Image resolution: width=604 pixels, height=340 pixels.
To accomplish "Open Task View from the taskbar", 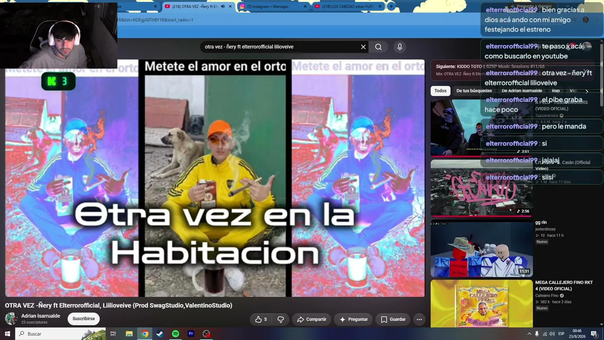I will click(x=113, y=334).
